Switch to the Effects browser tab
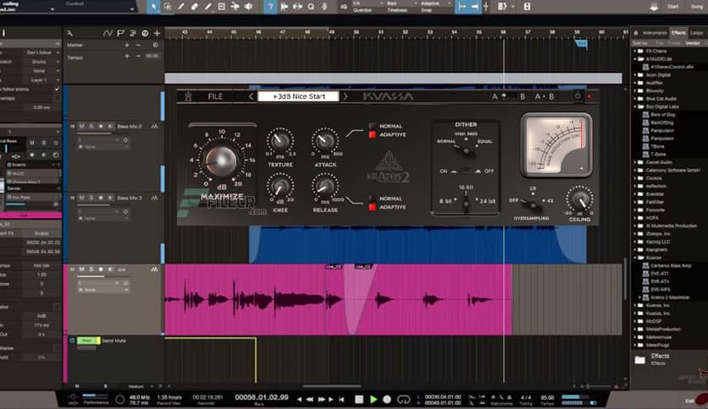Screen dimensions: 708x409 pyautogui.click(x=678, y=33)
